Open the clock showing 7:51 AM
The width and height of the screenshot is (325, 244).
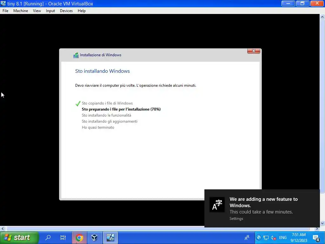(x=299, y=238)
